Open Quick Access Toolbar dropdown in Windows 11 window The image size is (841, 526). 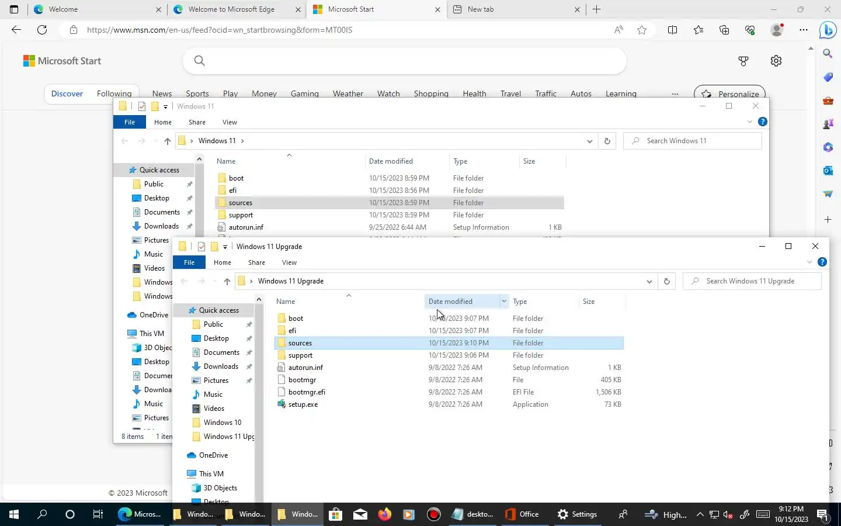click(x=165, y=106)
